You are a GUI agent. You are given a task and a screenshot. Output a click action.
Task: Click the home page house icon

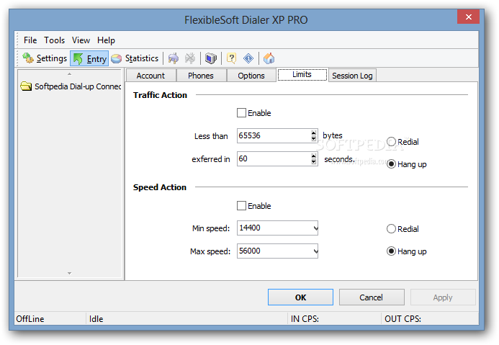click(269, 58)
